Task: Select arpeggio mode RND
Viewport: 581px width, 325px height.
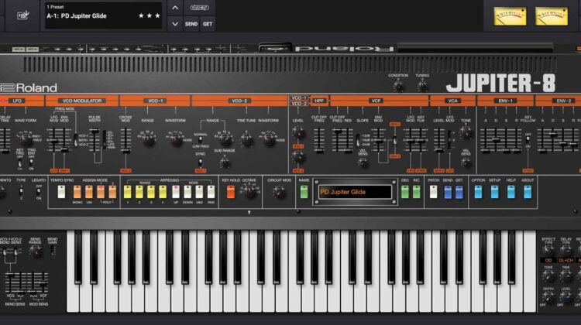Action: tap(211, 192)
